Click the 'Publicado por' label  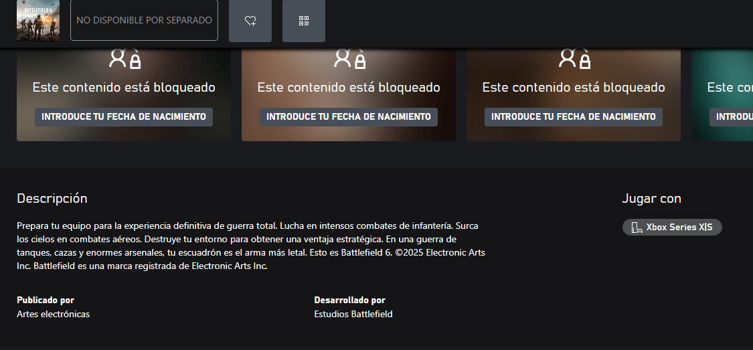(x=46, y=300)
